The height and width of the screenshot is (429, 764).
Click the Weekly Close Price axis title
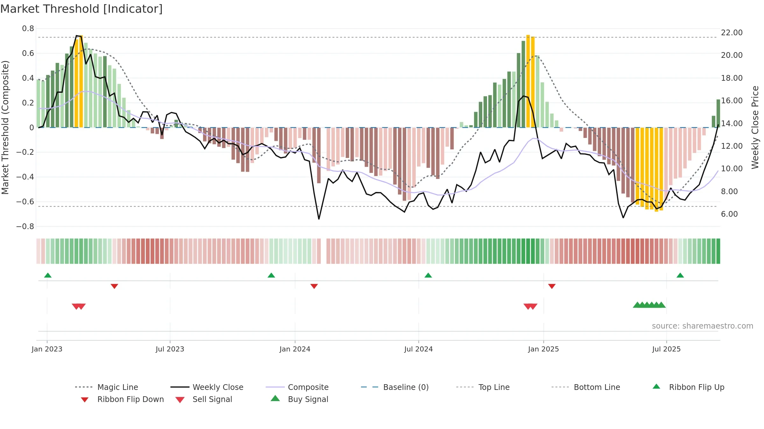(x=755, y=127)
